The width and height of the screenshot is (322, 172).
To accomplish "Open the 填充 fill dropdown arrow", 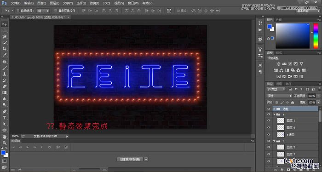I will click(318, 102).
